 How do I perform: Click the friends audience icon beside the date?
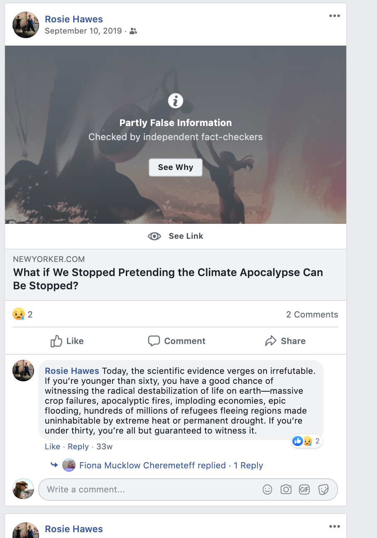tap(133, 31)
